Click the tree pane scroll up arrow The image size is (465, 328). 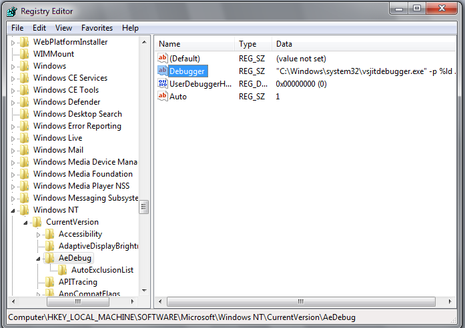144,43
